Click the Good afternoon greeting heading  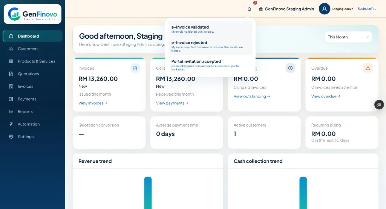pyautogui.click(x=121, y=36)
